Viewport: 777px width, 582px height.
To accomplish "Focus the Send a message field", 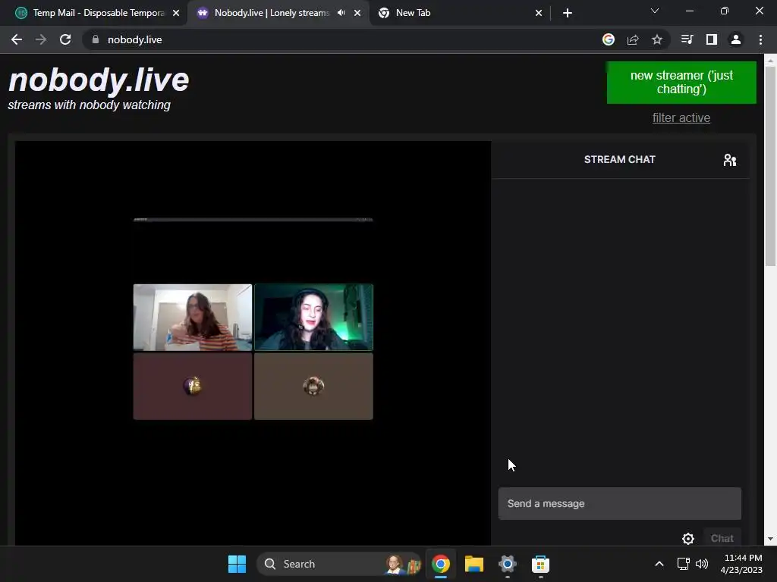I will click(619, 503).
